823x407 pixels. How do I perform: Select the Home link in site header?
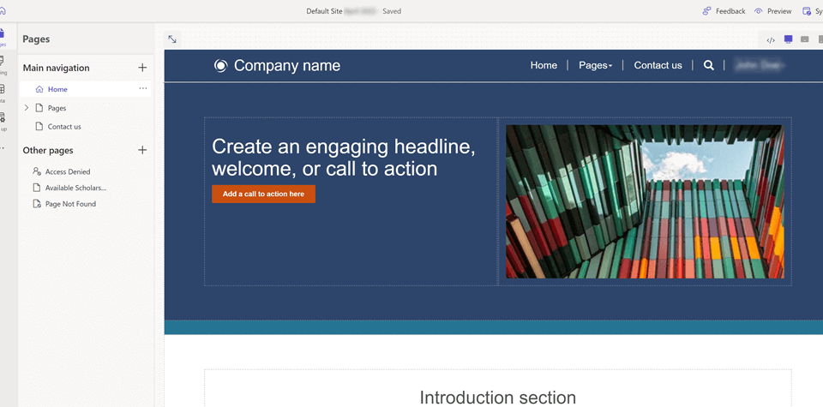coord(544,65)
